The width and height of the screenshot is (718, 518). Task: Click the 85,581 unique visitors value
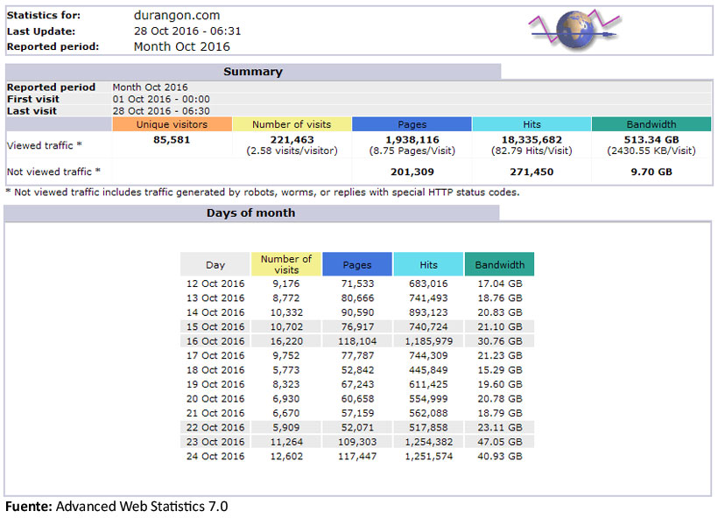172,139
